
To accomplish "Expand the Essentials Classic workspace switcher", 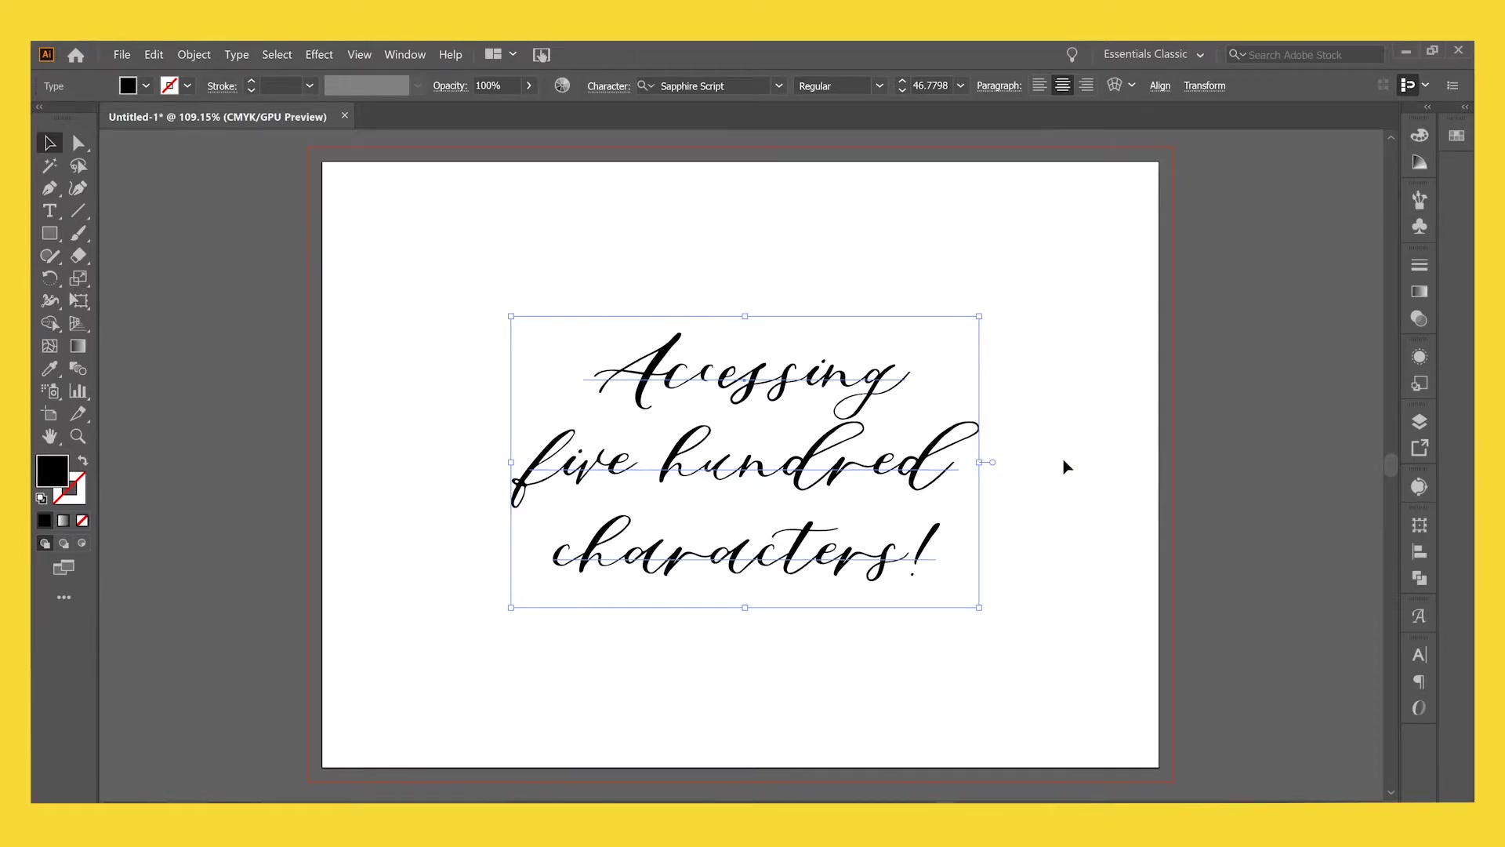I will tap(1154, 54).
